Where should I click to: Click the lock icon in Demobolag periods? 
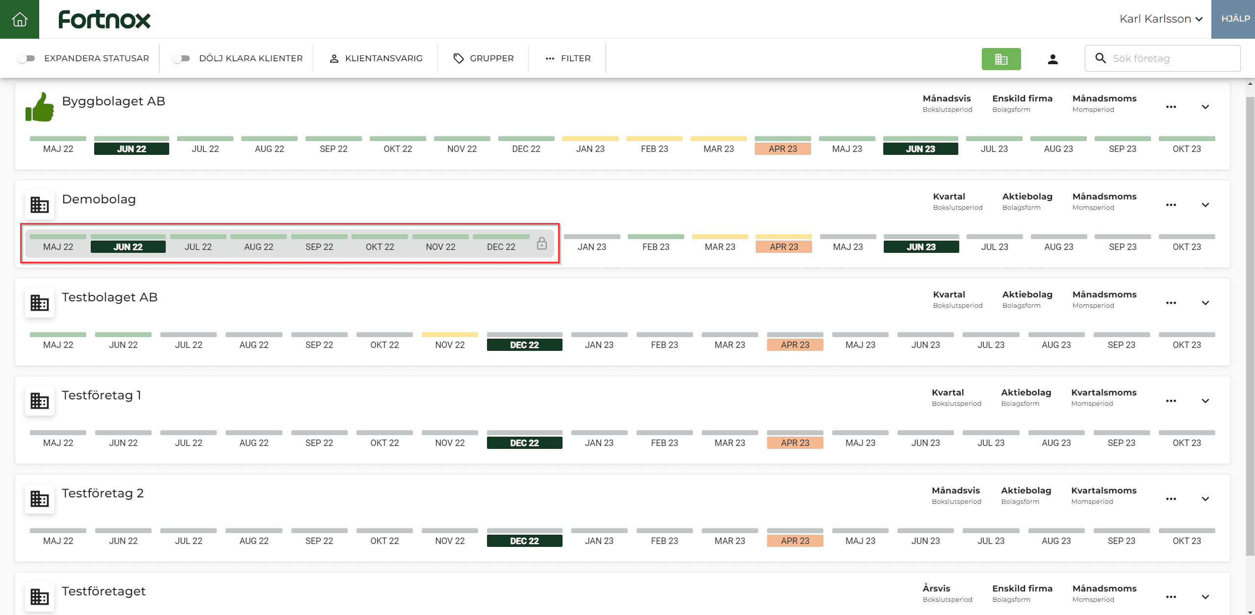[541, 243]
